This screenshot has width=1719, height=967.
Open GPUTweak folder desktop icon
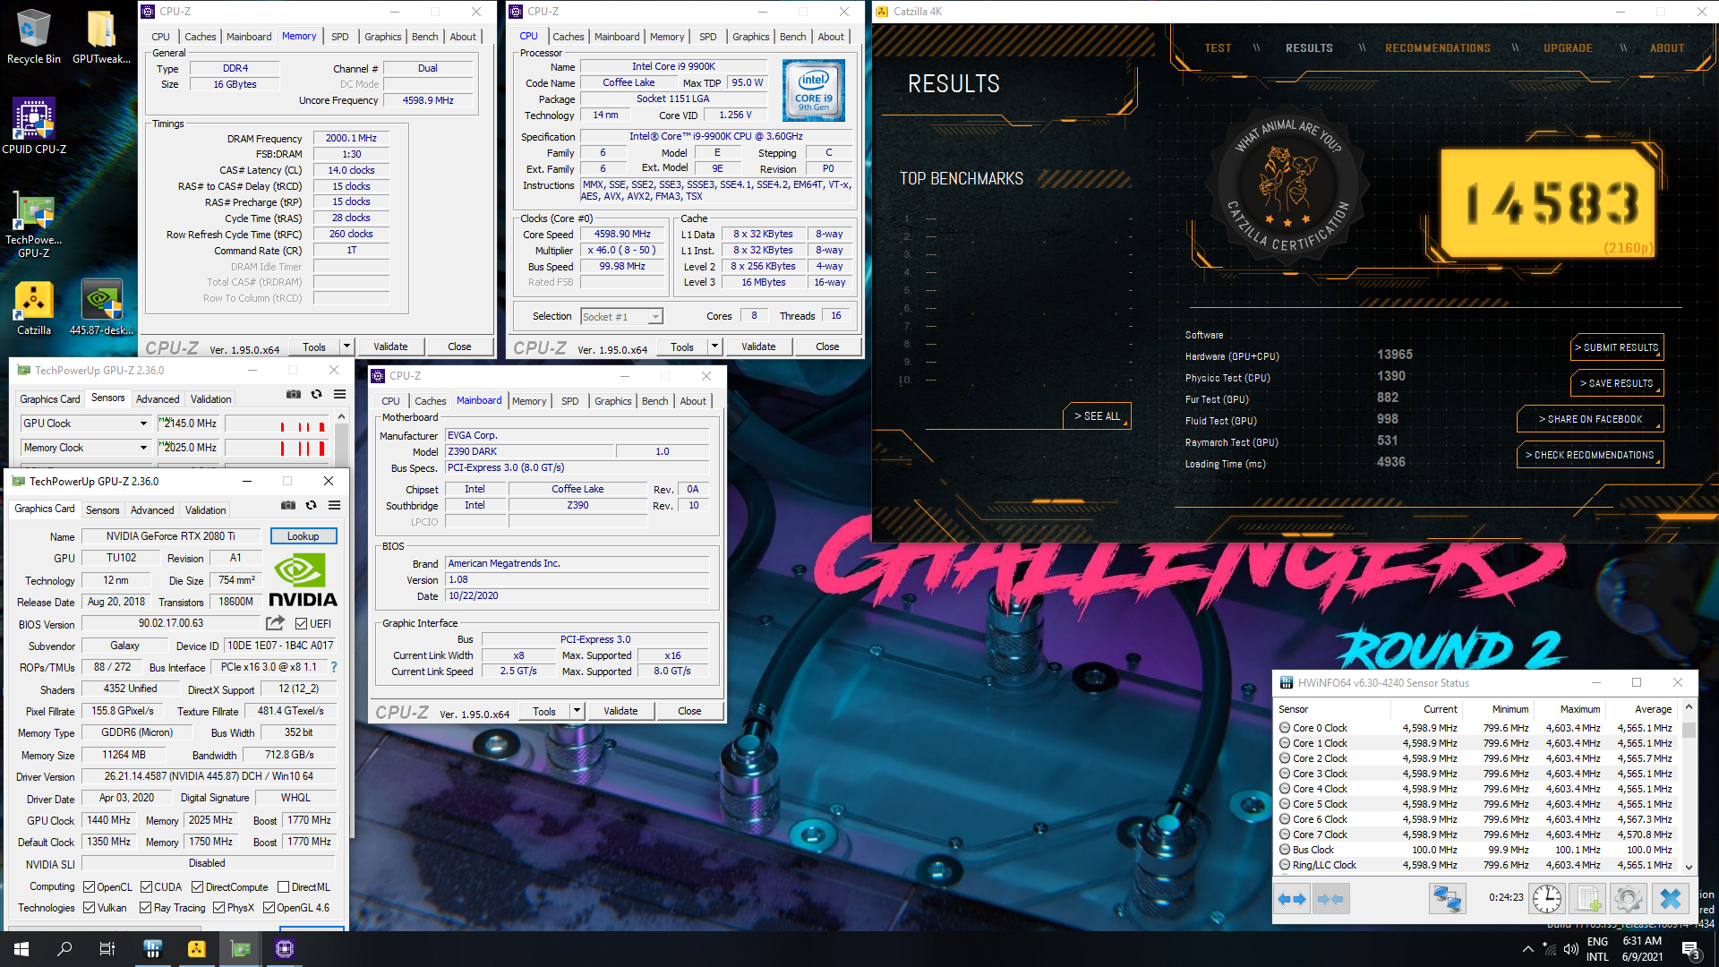coord(101,36)
